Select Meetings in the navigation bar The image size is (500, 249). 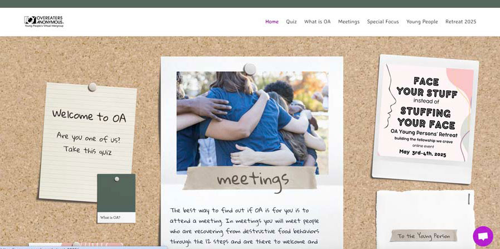tap(348, 22)
